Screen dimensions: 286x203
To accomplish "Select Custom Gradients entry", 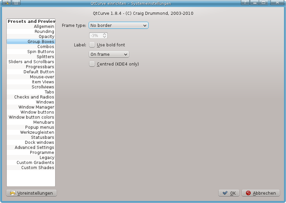I will 31,163.
